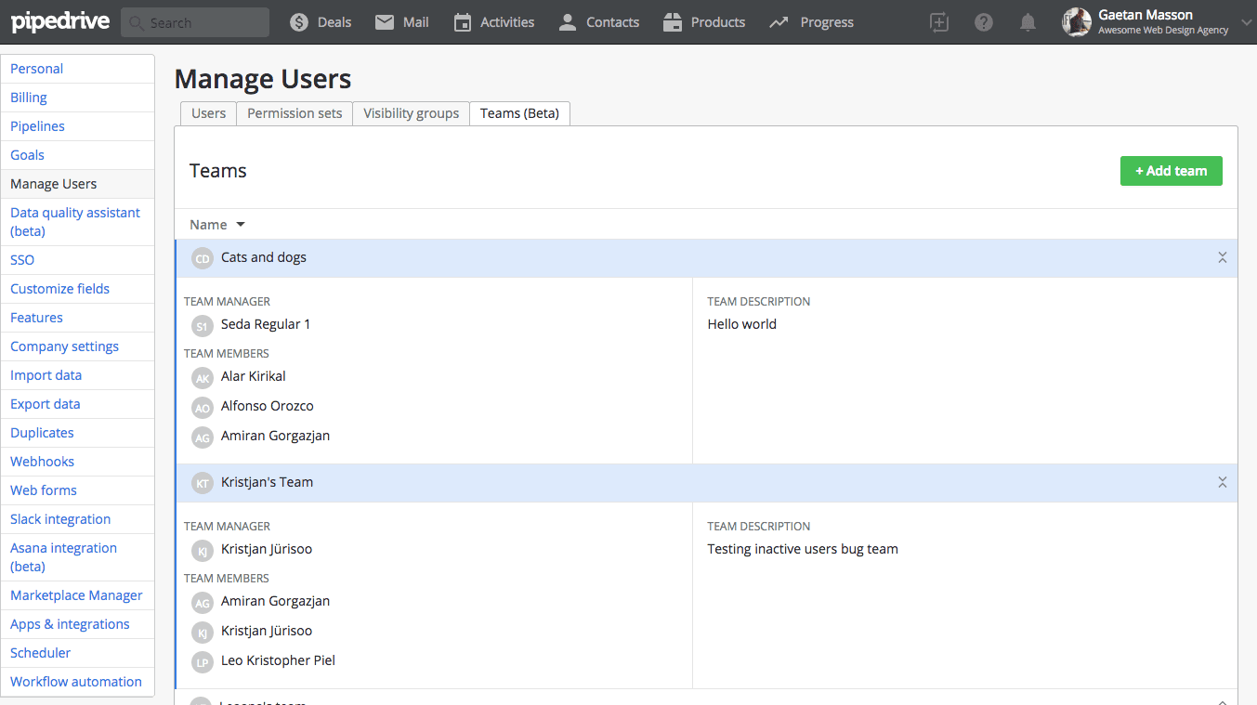Click the Pipedrive logo
The height and width of the screenshot is (705, 1257).
tap(59, 22)
